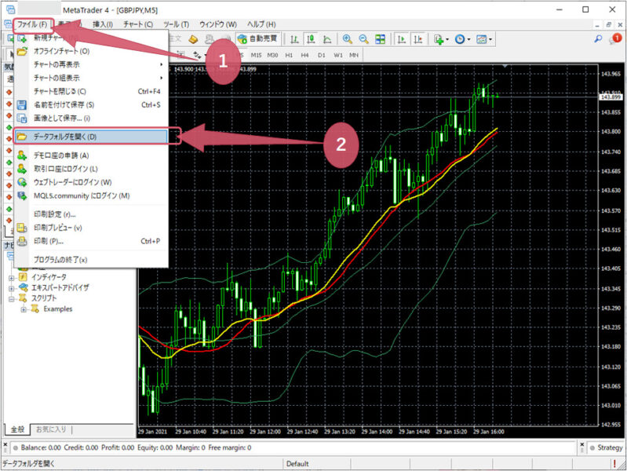The width and height of the screenshot is (627, 471).
Task: Select the MN timeframe
Action: coord(354,55)
